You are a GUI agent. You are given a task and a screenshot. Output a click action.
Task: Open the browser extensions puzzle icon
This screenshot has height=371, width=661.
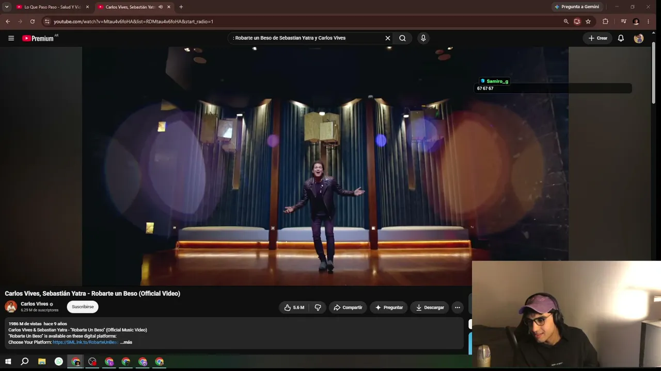[x=605, y=22]
